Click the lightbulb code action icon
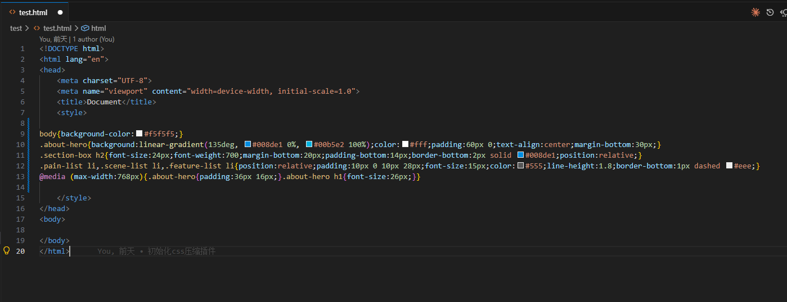787x302 pixels. tap(7, 251)
